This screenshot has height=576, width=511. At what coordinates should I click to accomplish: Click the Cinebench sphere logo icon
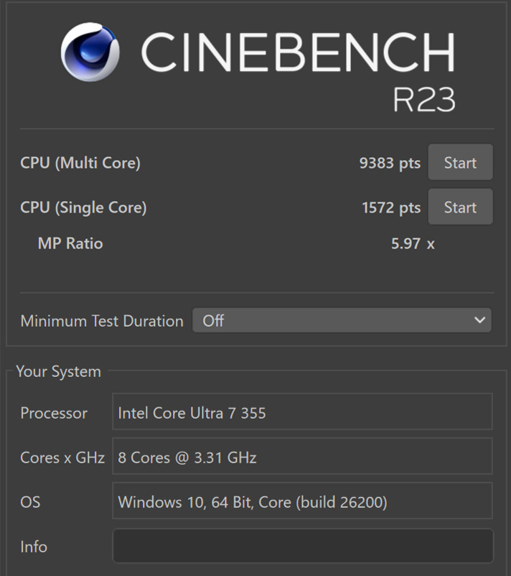click(90, 52)
